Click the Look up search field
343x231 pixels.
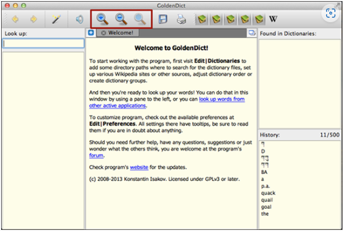(x=43, y=43)
